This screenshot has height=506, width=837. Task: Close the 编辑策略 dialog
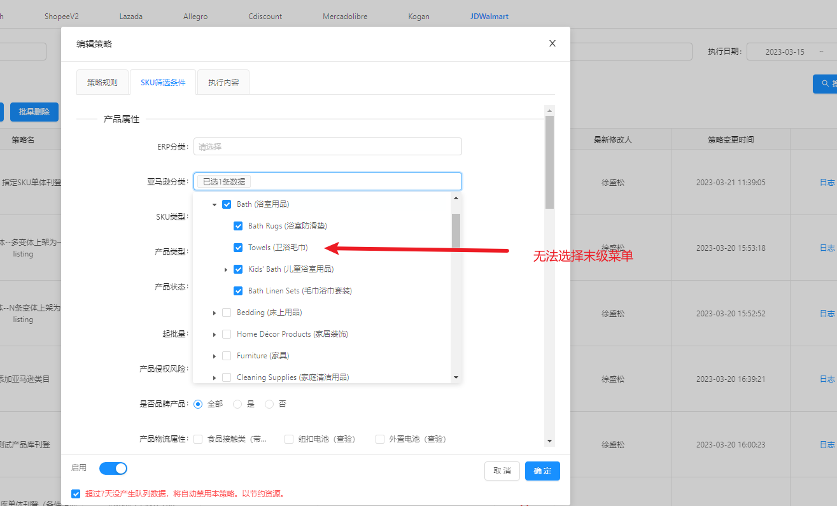(552, 43)
